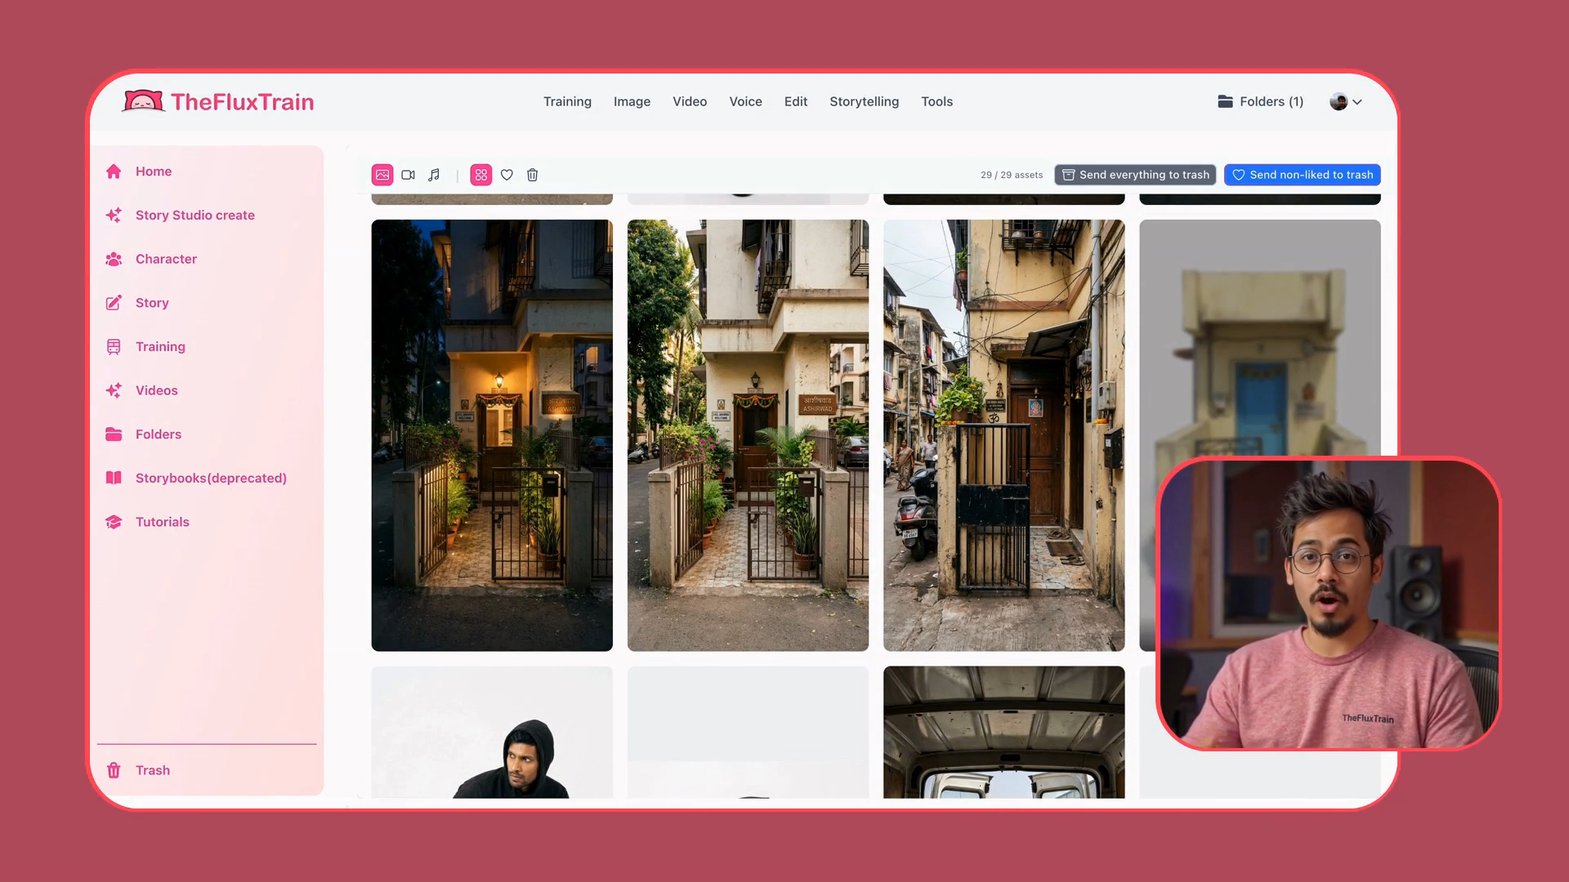This screenshot has width=1569, height=882.
Task: Activate the grid view icon
Action: click(481, 175)
